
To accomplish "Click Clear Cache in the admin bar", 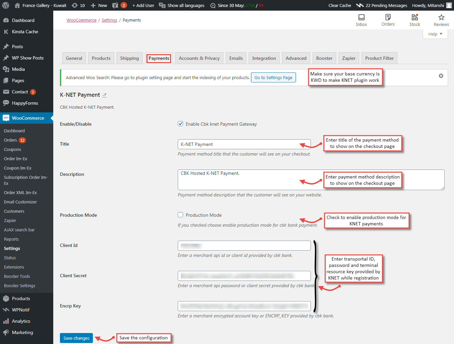I will coord(340,5).
